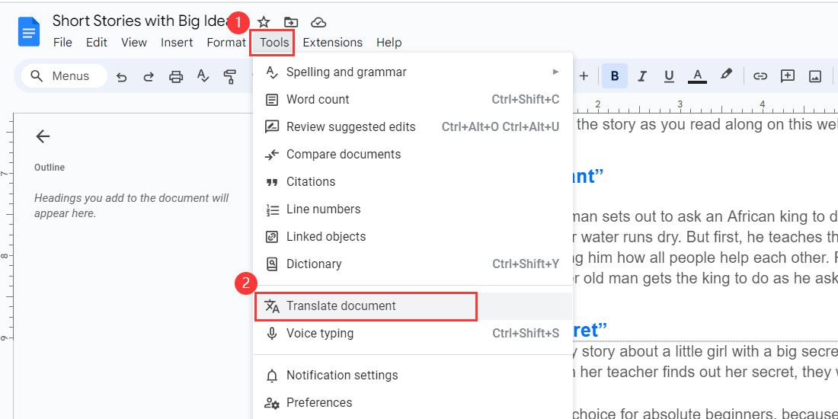The height and width of the screenshot is (419, 838).
Task: Close the Tools menu
Action: (x=274, y=43)
